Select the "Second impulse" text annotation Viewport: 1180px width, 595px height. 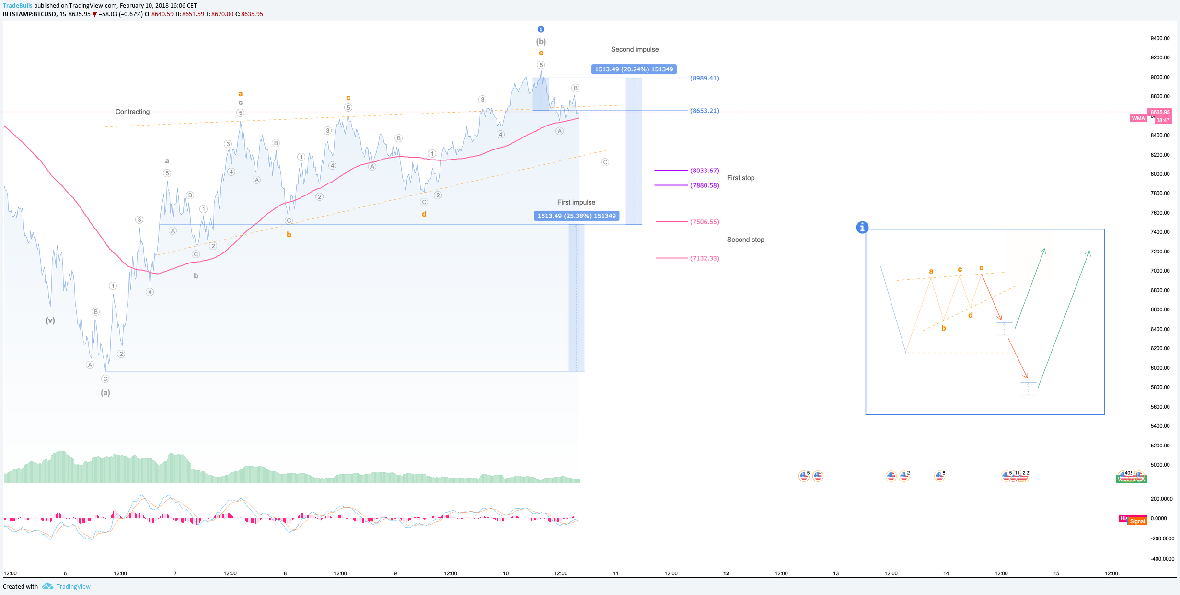point(635,49)
